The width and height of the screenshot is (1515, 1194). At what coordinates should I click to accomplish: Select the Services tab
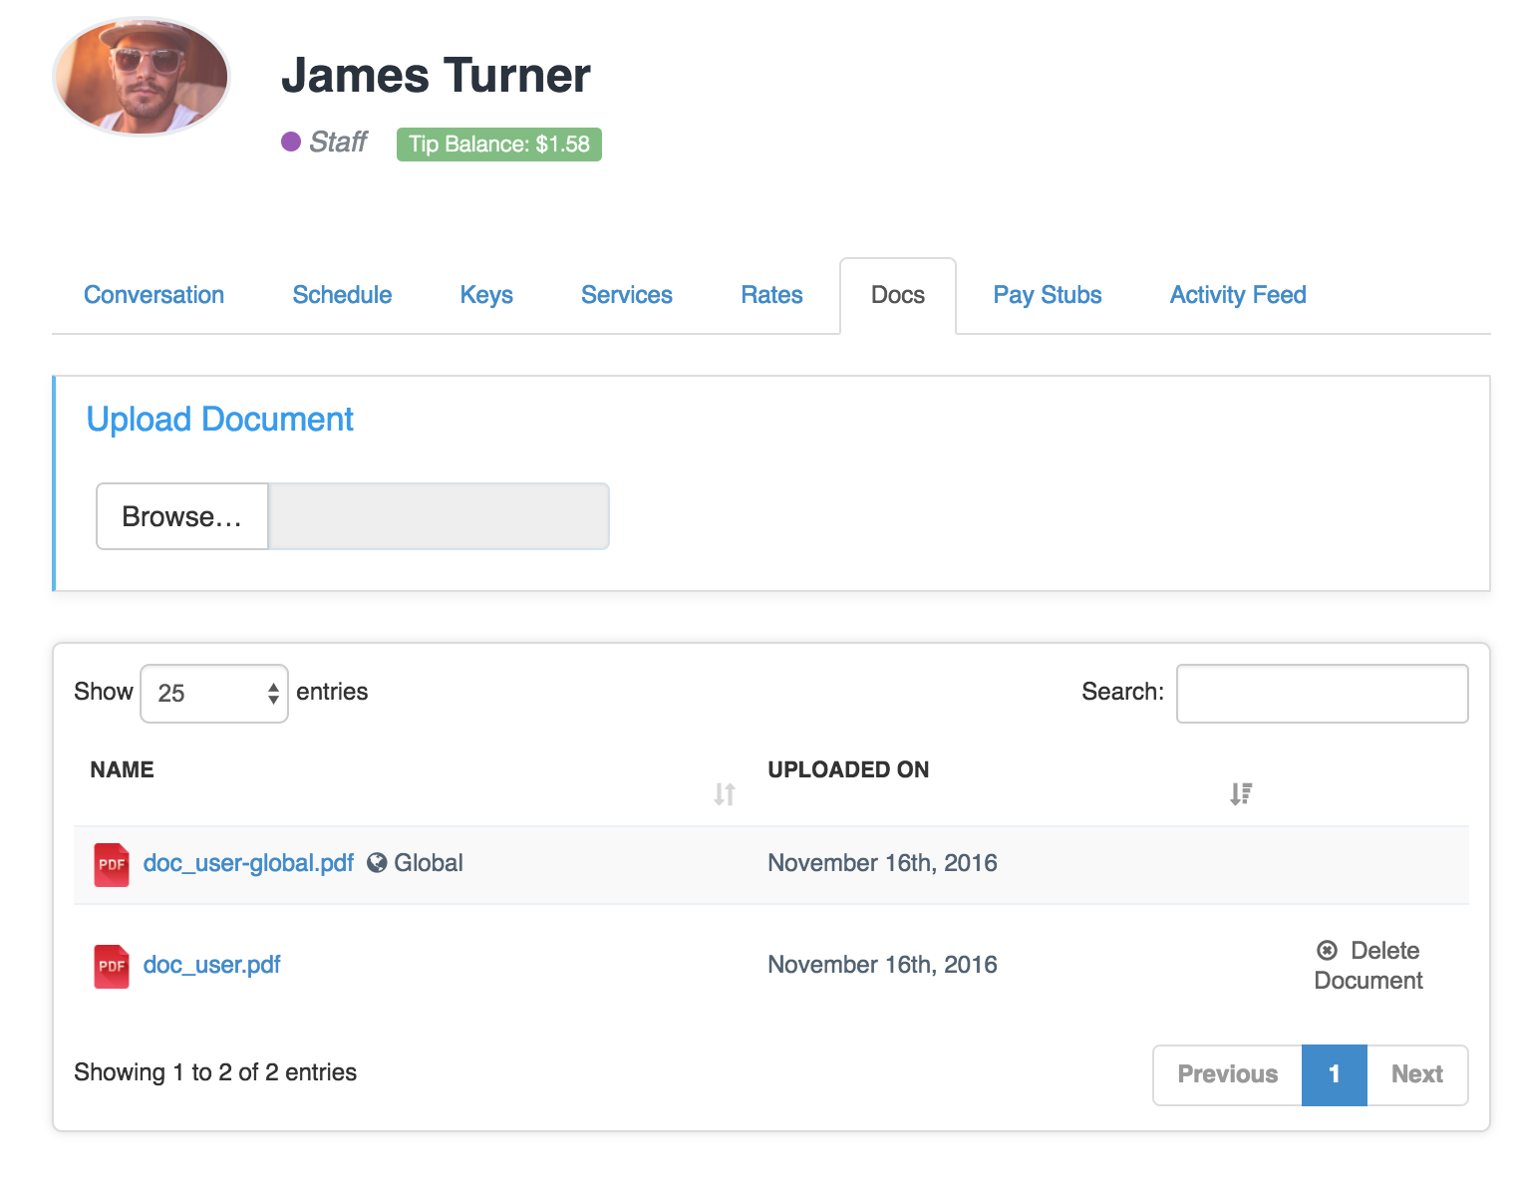point(627,295)
